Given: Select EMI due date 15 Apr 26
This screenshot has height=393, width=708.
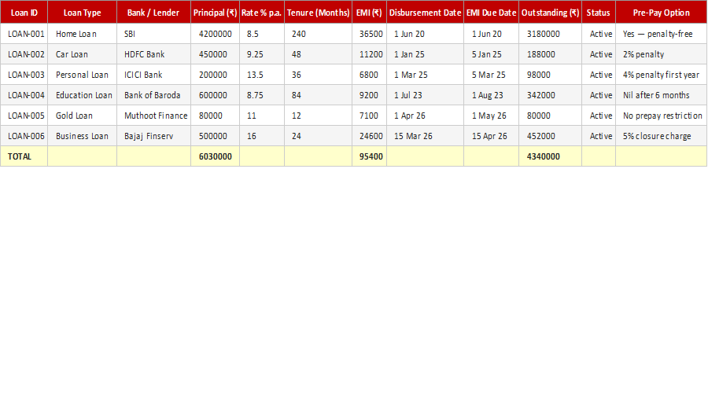Looking at the screenshot, I should (x=491, y=136).
